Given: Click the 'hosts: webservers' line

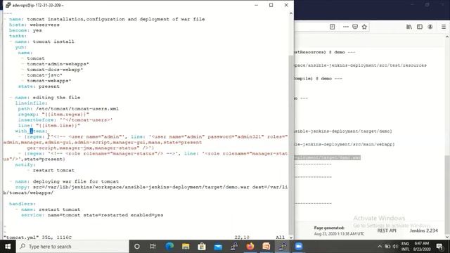Looking at the screenshot, I should click(34, 25).
